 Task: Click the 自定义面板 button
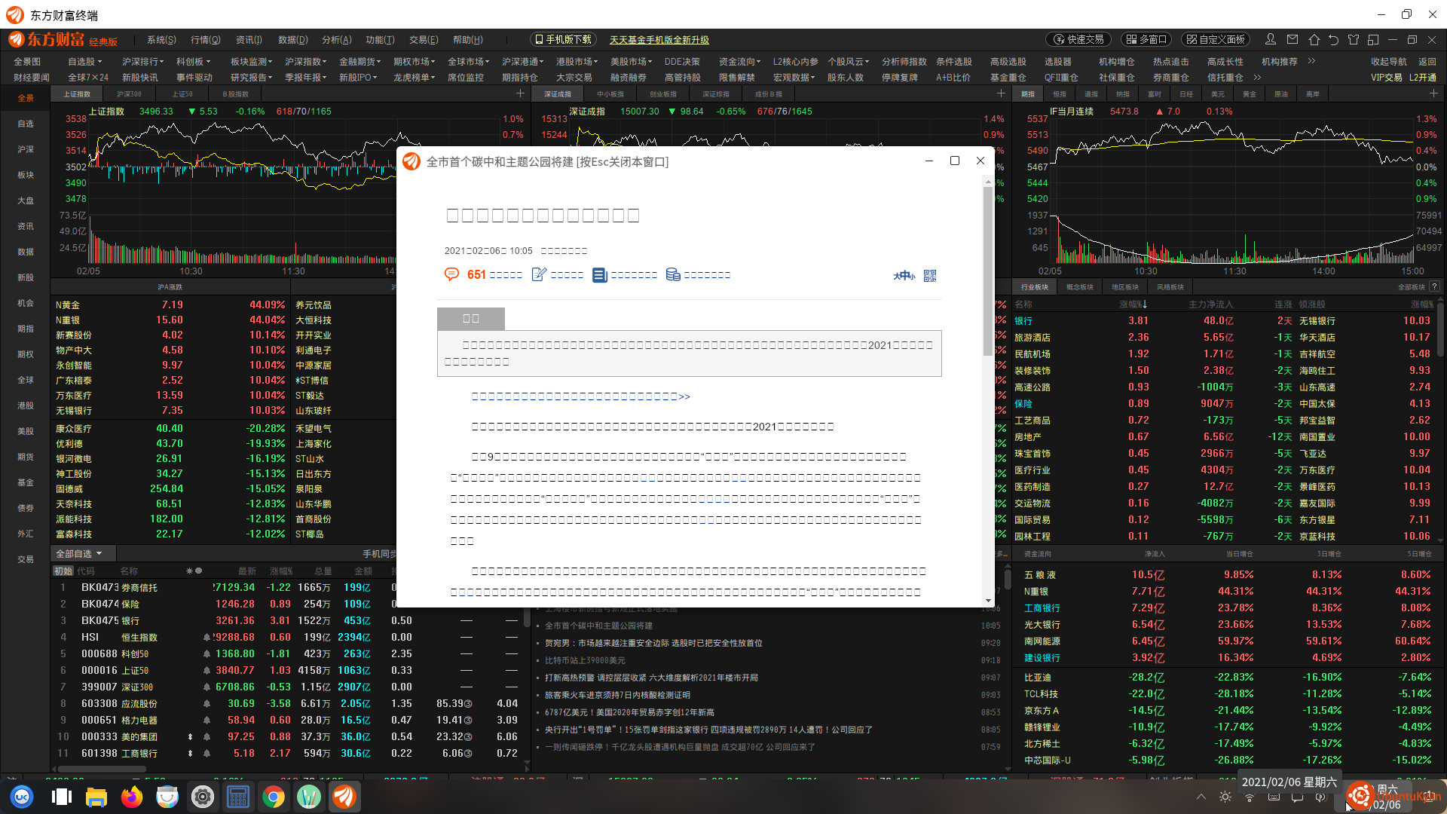point(1215,39)
